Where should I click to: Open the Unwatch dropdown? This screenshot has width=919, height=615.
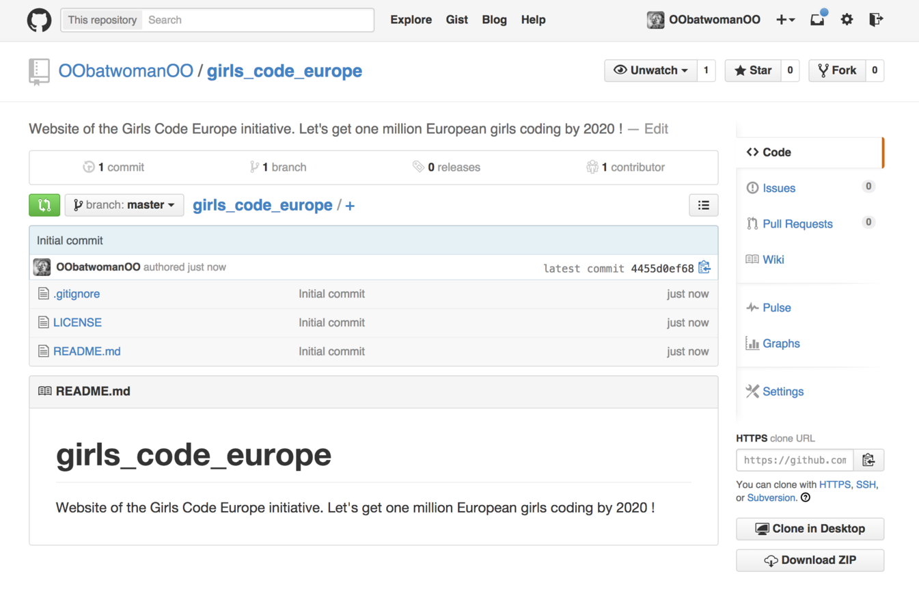650,70
